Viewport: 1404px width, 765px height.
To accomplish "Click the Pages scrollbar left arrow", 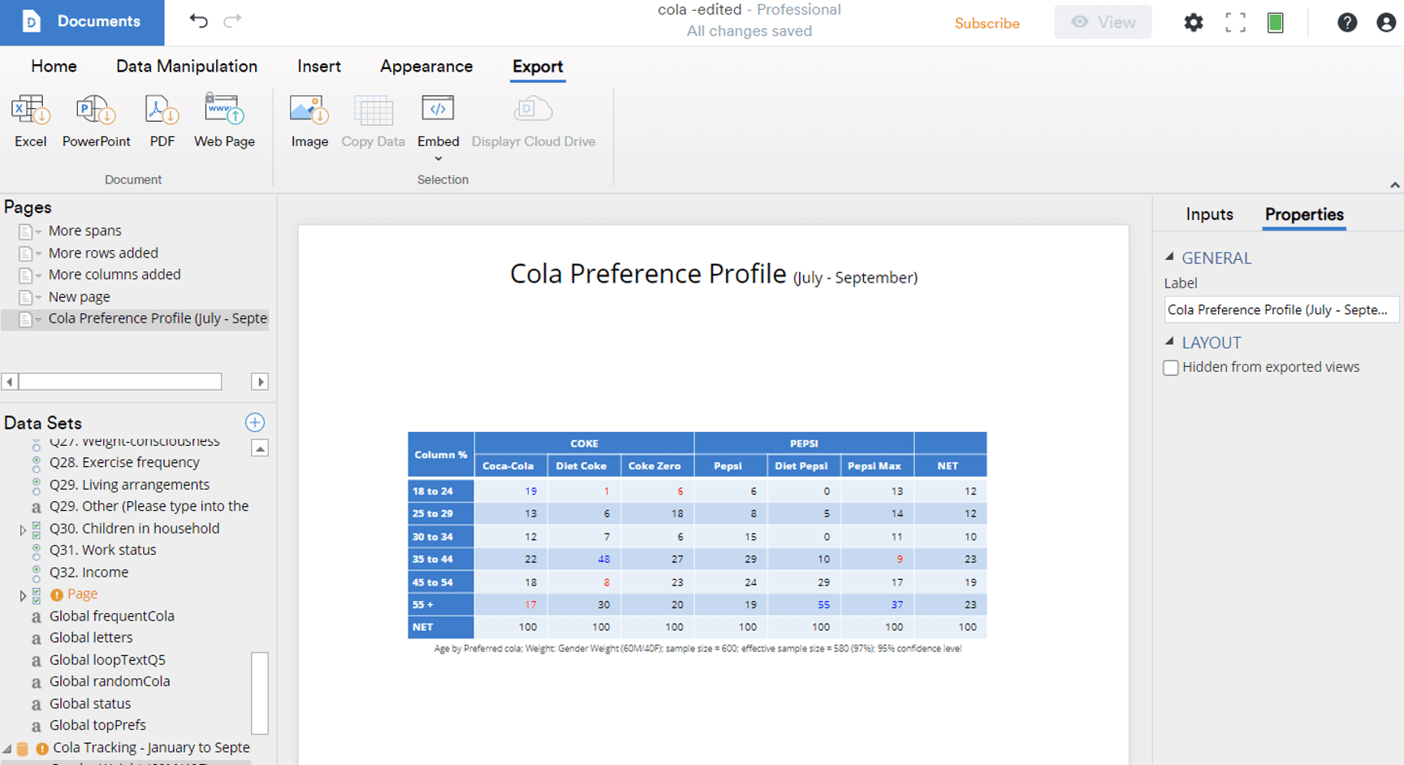I will [10, 382].
